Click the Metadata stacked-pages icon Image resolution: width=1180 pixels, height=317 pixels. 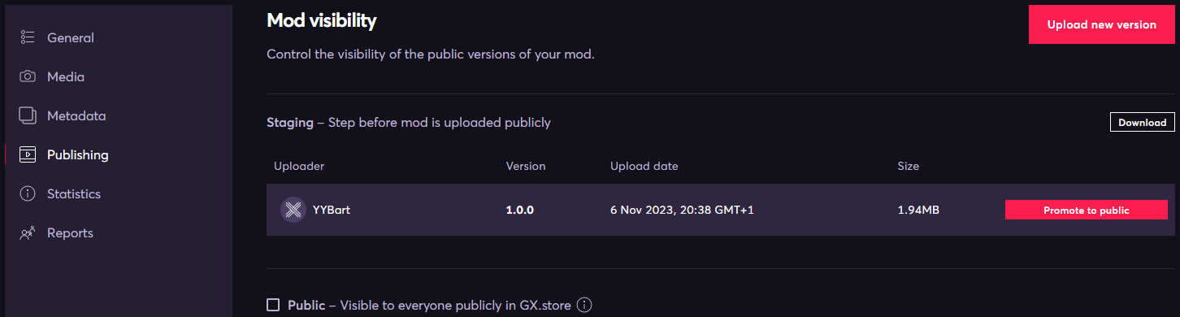pyautogui.click(x=28, y=115)
